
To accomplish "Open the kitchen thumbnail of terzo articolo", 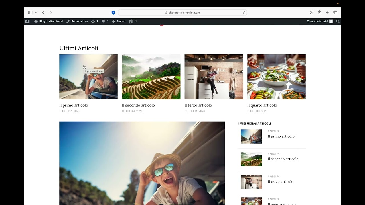I will 214,77.
